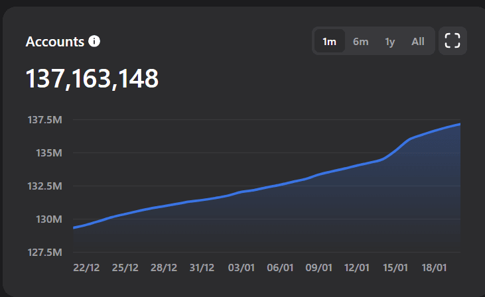Click the 127.5M y-axis label

46,253
